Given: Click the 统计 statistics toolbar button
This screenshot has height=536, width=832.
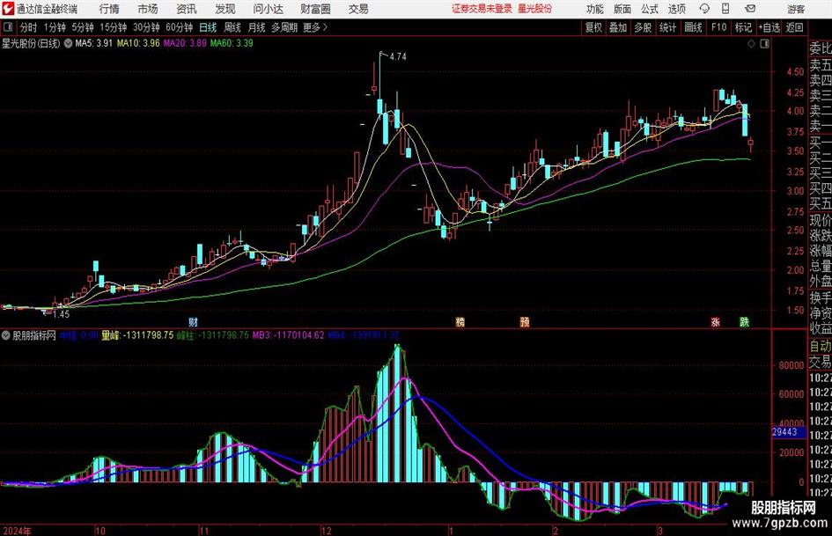Looking at the screenshot, I should 667,27.
